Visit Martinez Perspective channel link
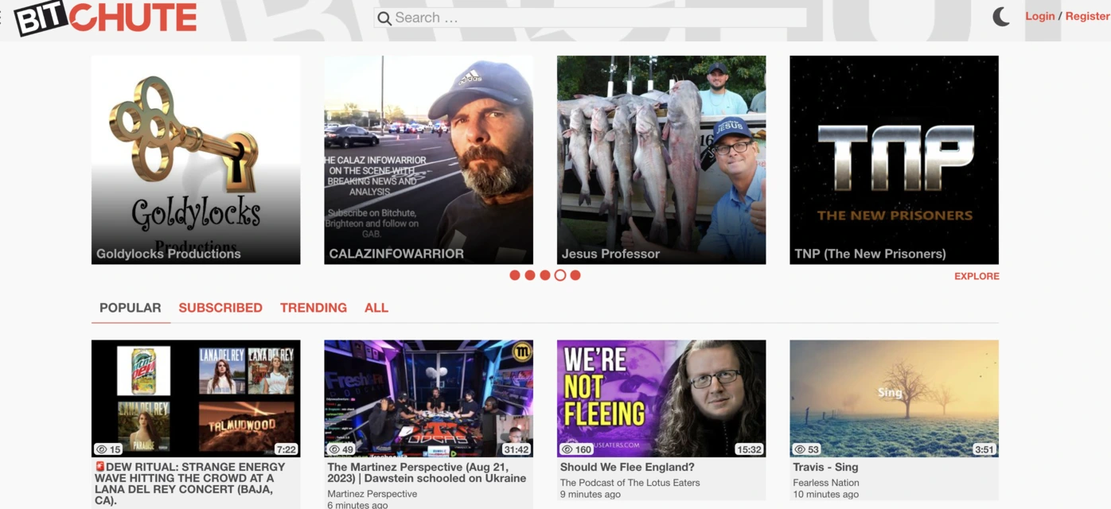 tap(372, 494)
